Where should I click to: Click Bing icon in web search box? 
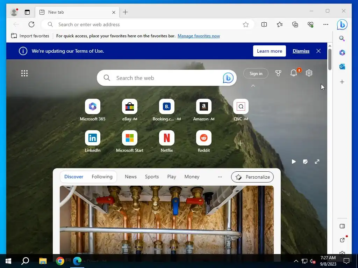[x=228, y=78]
